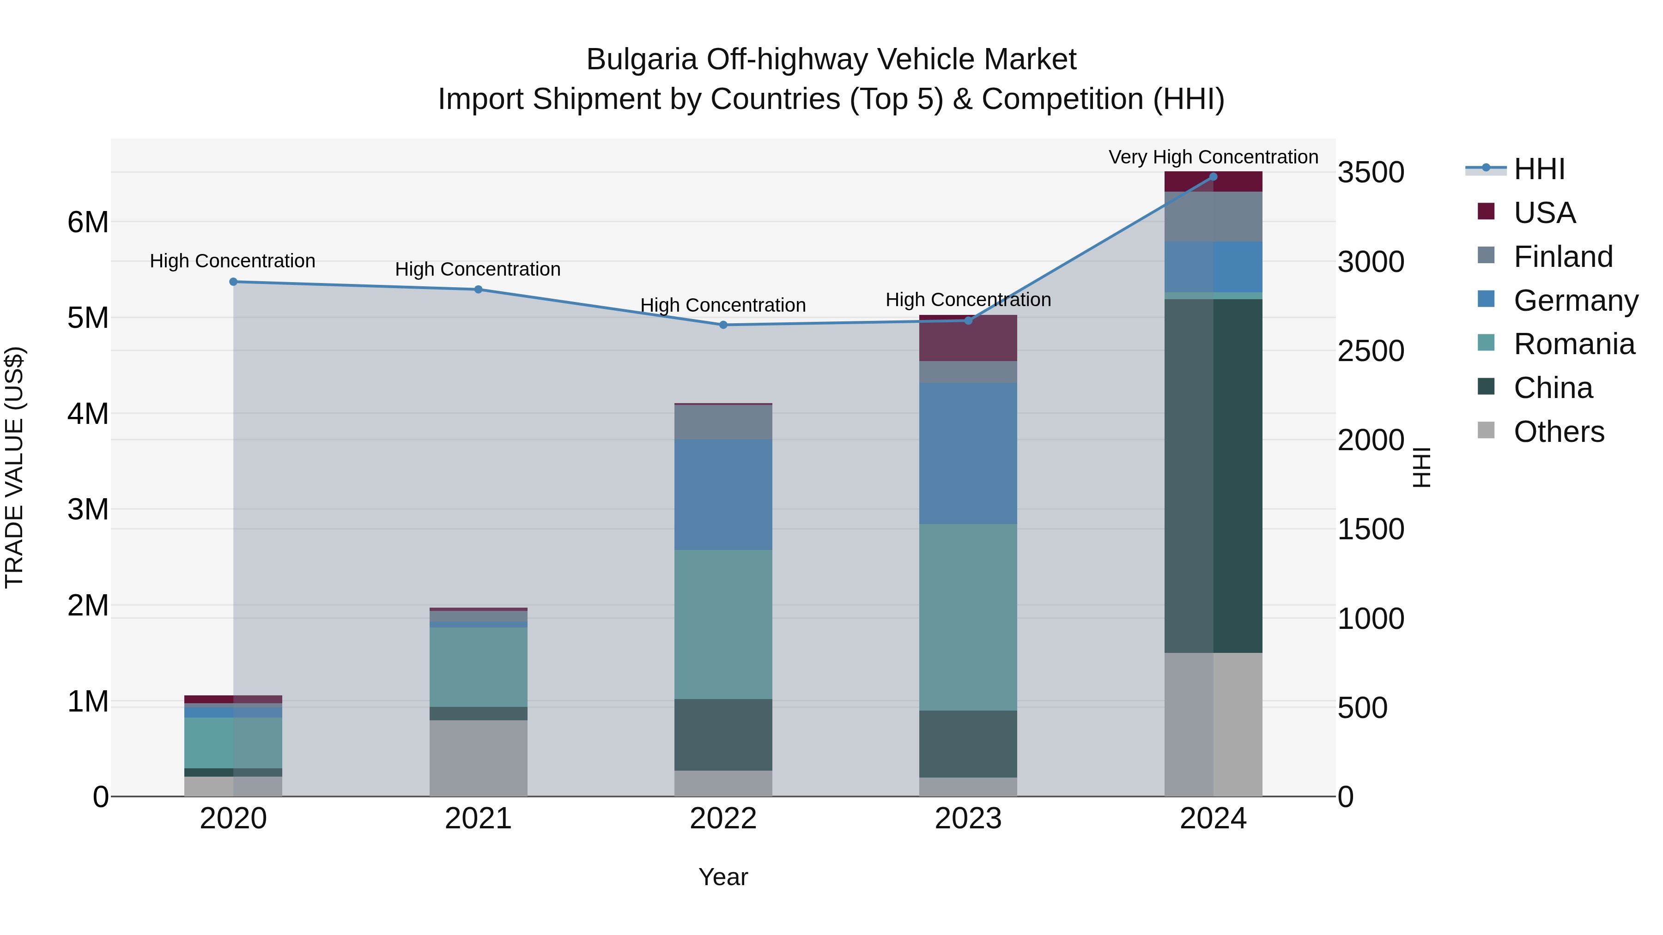
Task: Click the HHI data point for 2024
Action: click(1213, 177)
